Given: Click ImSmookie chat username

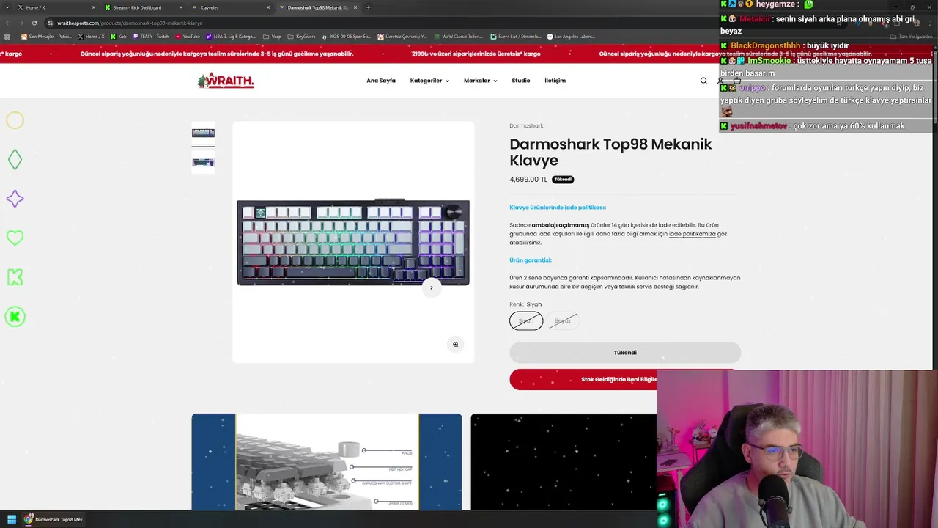Looking at the screenshot, I should click(x=769, y=61).
